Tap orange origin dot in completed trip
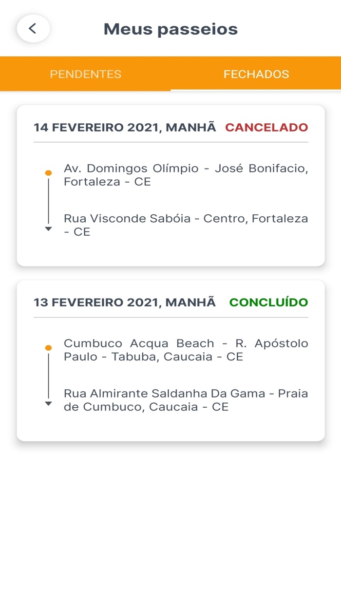The image size is (341, 606). (48, 348)
